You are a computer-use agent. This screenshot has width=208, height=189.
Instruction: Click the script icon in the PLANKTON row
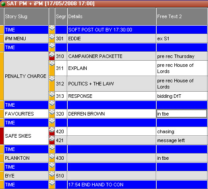52,158
